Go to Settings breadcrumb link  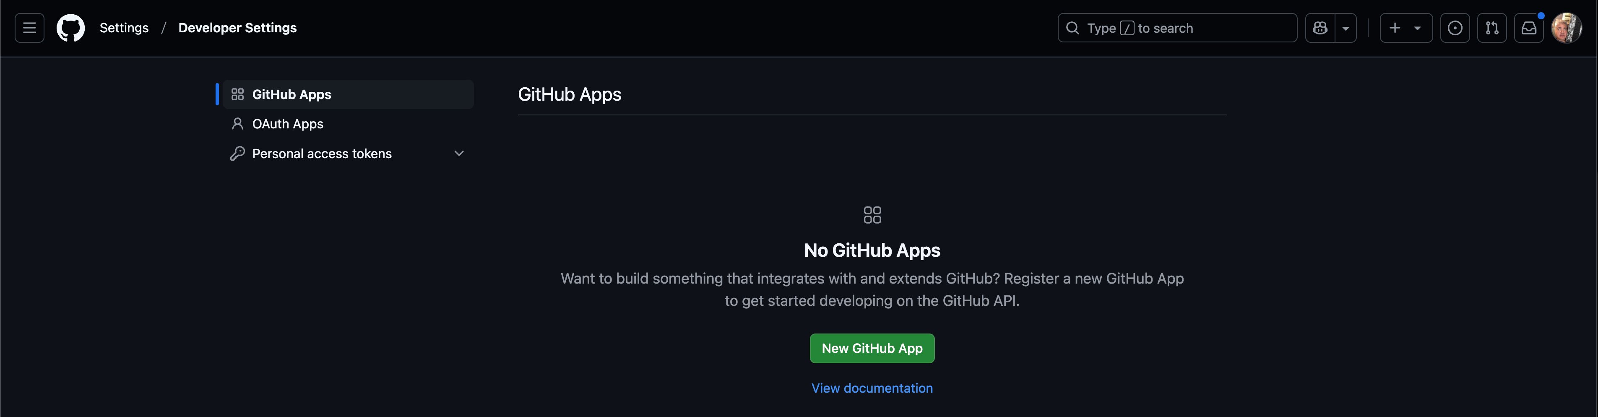pyautogui.click(x=124, y=28)
